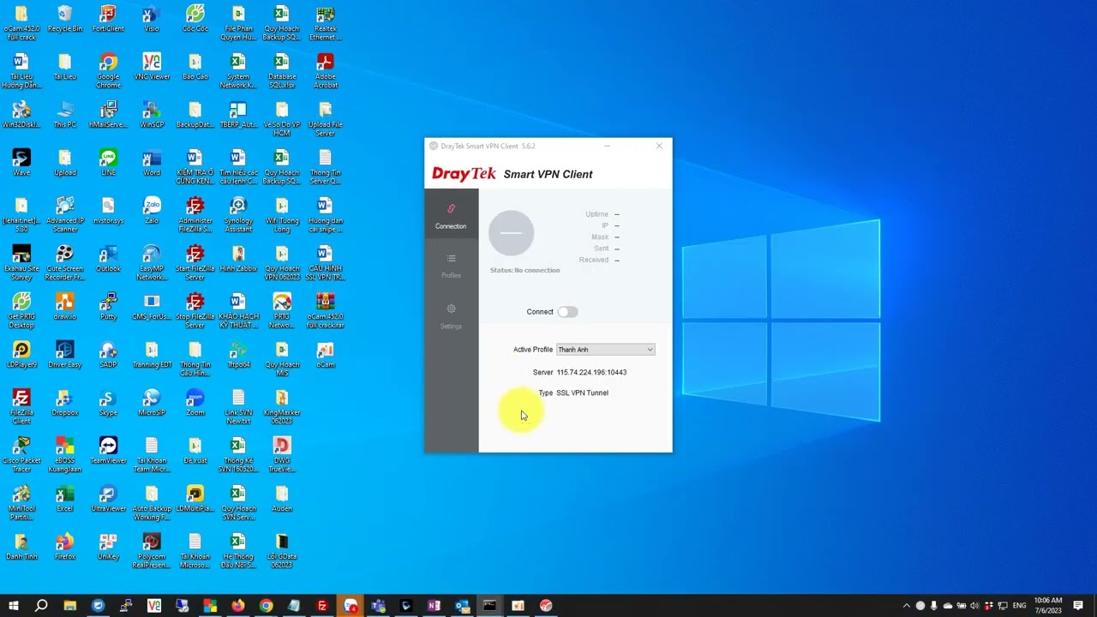Select the Dropbox desktop icon

(x=65, y=403)
